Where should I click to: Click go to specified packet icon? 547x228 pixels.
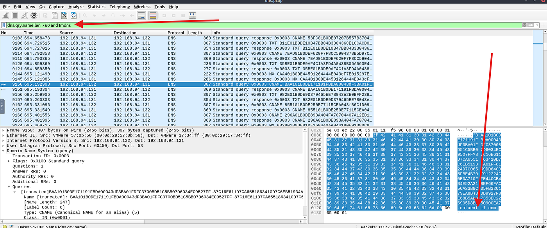pos(113,15)
